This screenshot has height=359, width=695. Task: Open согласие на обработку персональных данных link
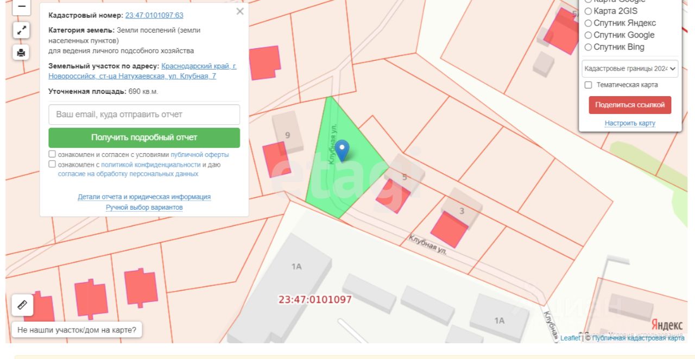click(128, 174)
